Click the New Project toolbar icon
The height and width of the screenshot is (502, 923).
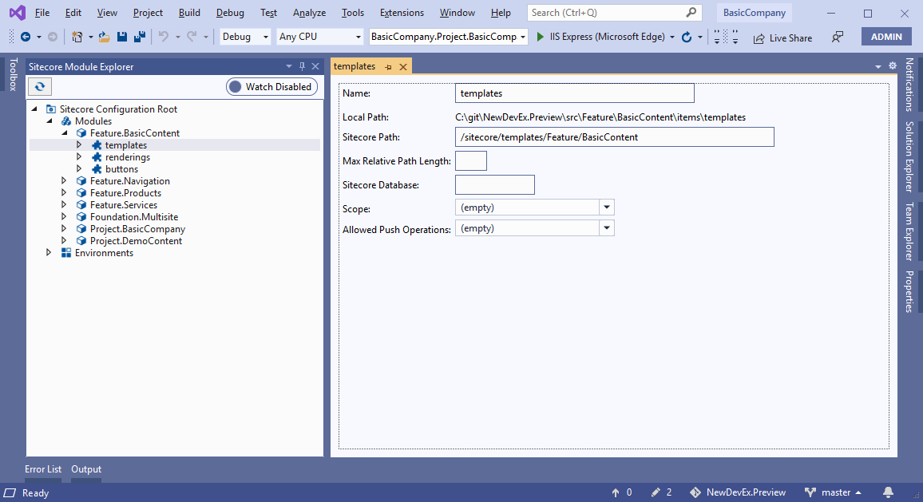[77, 37]
